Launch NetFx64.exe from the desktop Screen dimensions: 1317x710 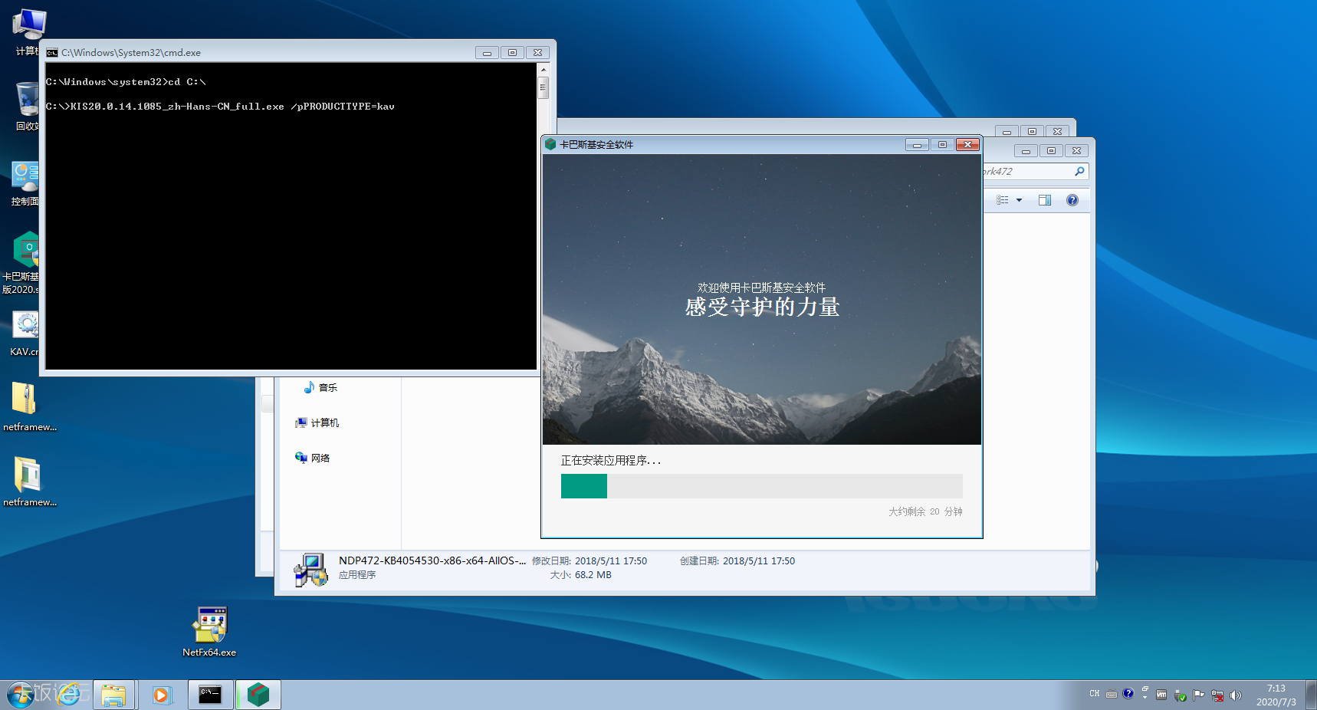209,632
